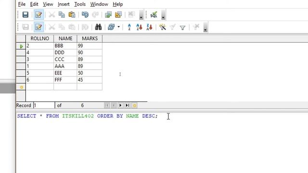Click the cell containing BBB
308x173 pixels.
click(x=65, y=46)
